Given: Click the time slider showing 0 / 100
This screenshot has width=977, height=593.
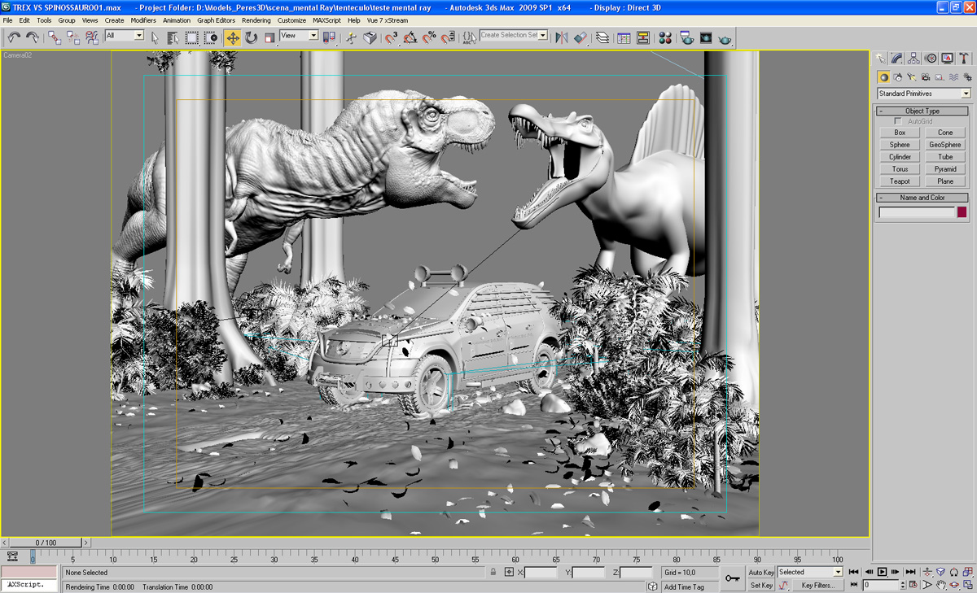Looking at the screenshot, I should point(46,543).
